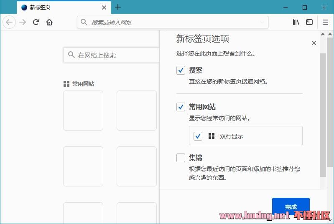Disable the 双行显示 checkbox

point(198,136)
